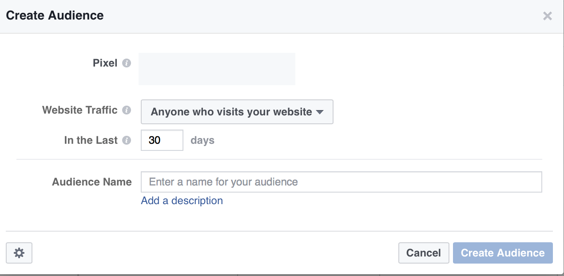Click the horizontal divider above Audience Name
This screenshot has width=564, height=276.
[279, 159]
